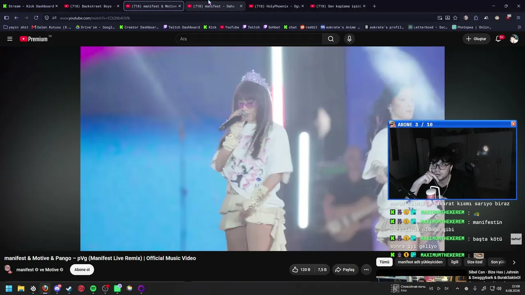Click the Abone ol subscribe button

tap(82, 270)
